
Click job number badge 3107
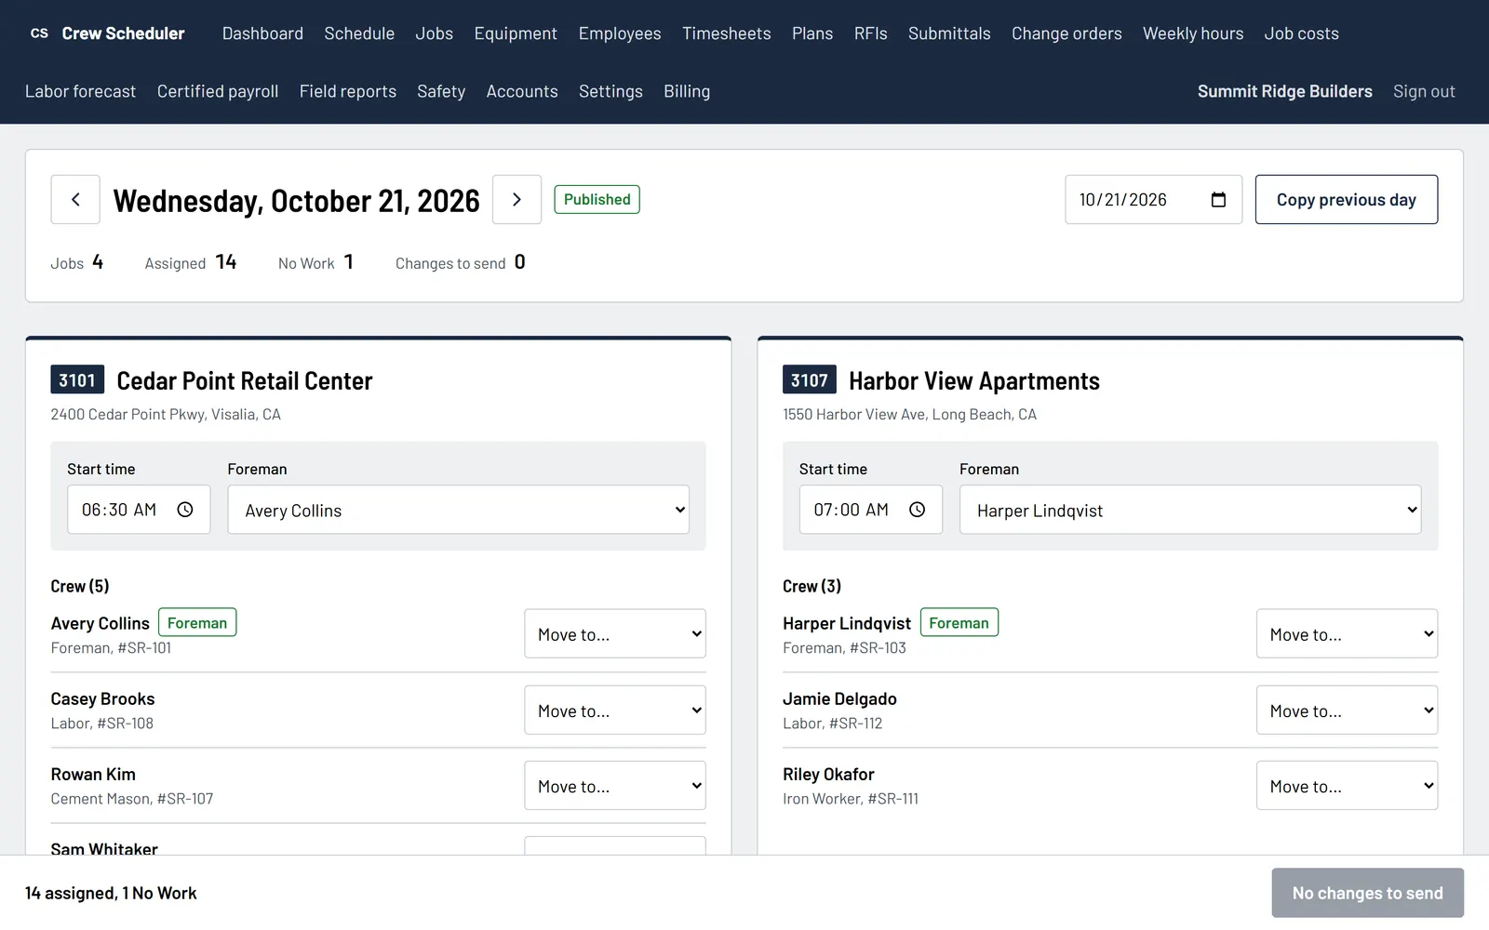click(809, 379)
